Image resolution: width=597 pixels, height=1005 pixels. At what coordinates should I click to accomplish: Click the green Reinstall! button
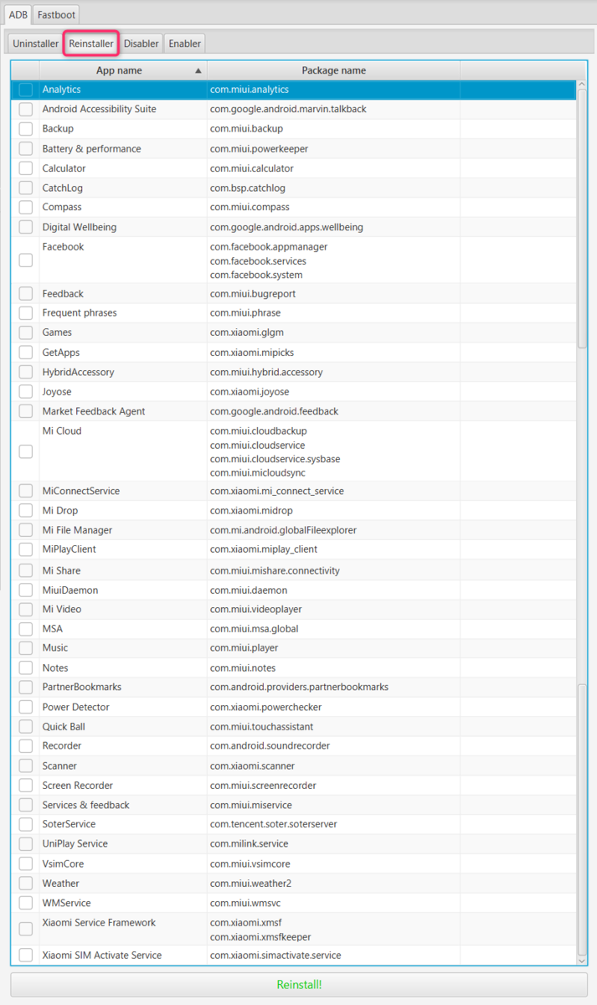(299, 985)
